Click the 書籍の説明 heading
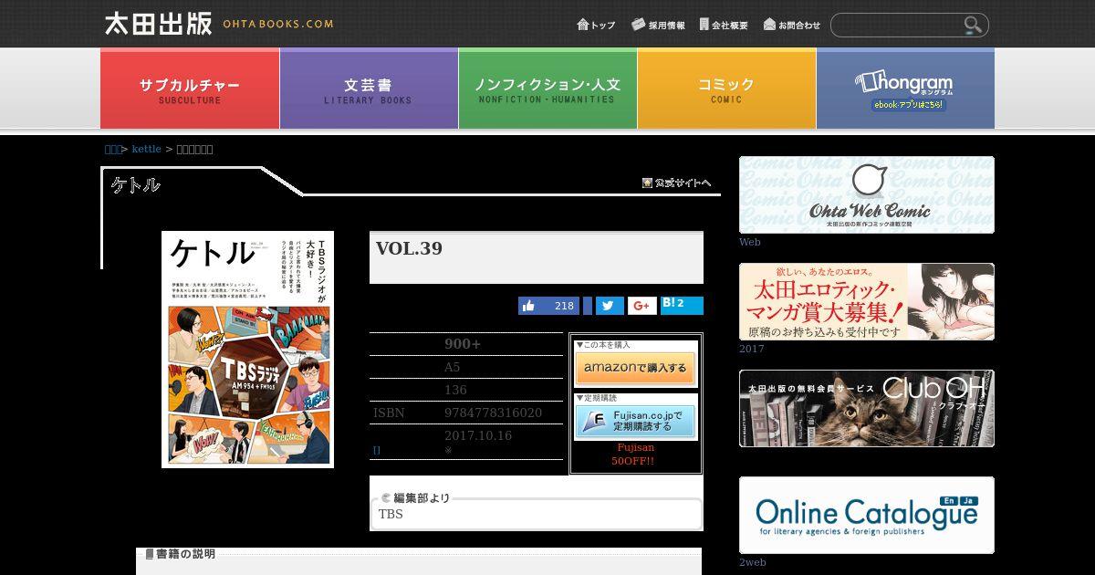 click(x=180, y=554)
